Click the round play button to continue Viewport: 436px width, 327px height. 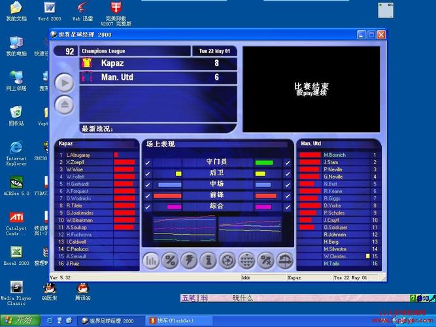[64, 82]
